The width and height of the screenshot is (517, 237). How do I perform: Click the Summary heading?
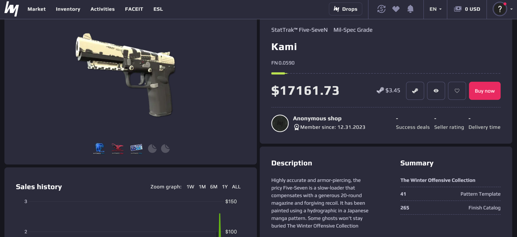[417, 163]
